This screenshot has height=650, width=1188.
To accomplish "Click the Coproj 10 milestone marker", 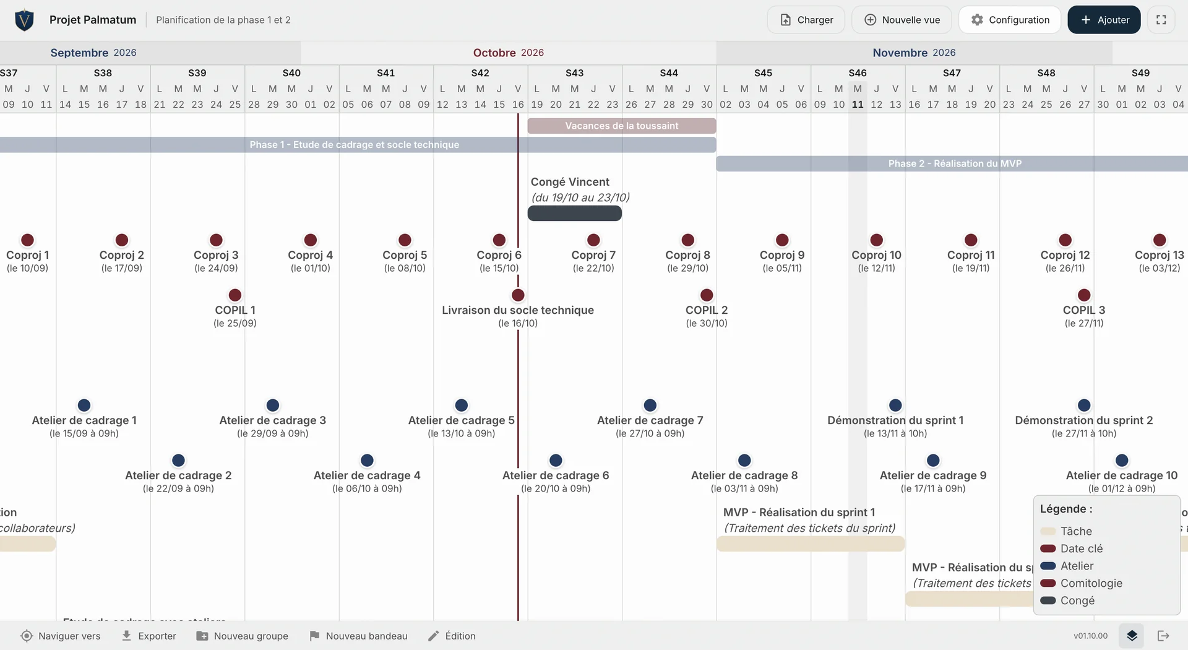I will (x=877, y=240).
